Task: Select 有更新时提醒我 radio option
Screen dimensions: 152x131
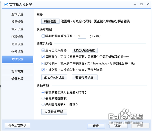Action: point(43,98)
